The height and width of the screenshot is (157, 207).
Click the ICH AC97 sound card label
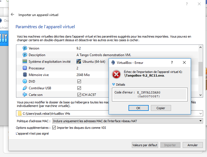pyautogui.click(x=89, y=95)
